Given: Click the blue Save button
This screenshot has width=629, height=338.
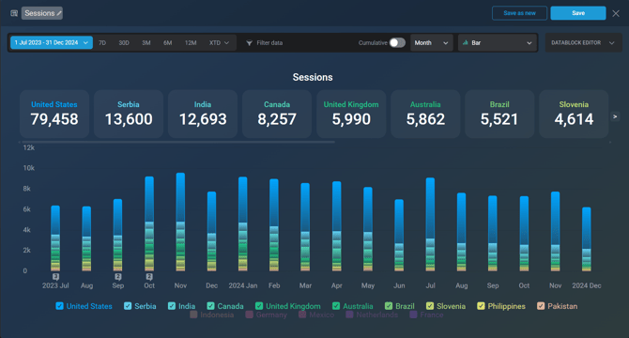Looking at the screenshot, I should point(578,13).
